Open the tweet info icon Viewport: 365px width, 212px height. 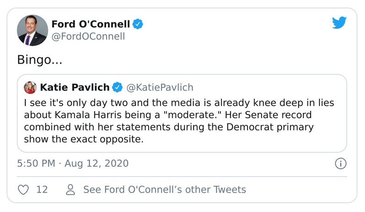pyautogui.click(x=341, y=163)
